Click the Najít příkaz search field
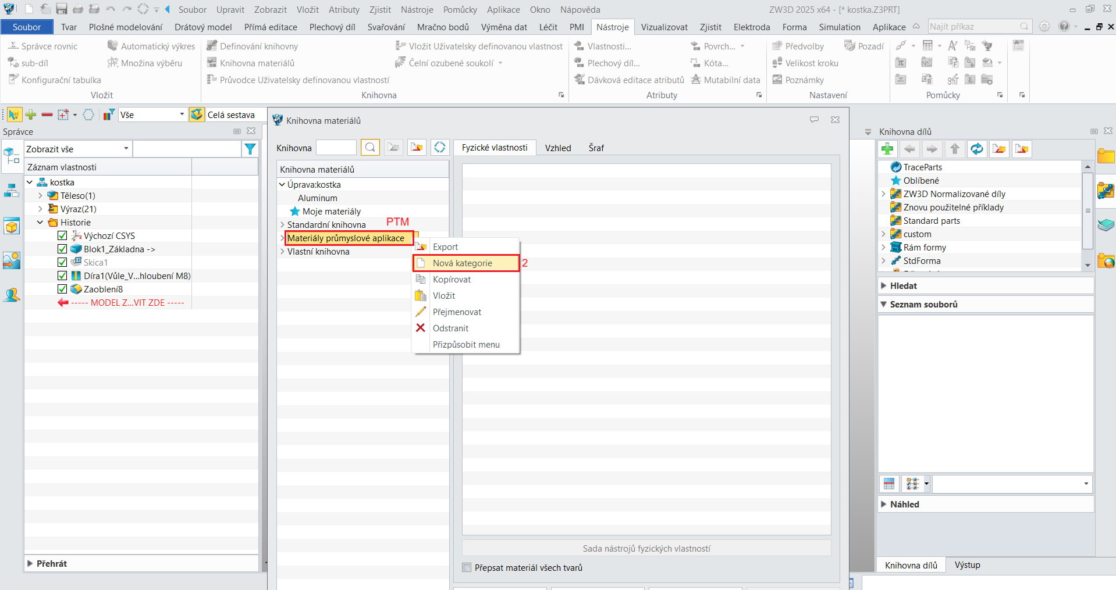 pos(973,27)
